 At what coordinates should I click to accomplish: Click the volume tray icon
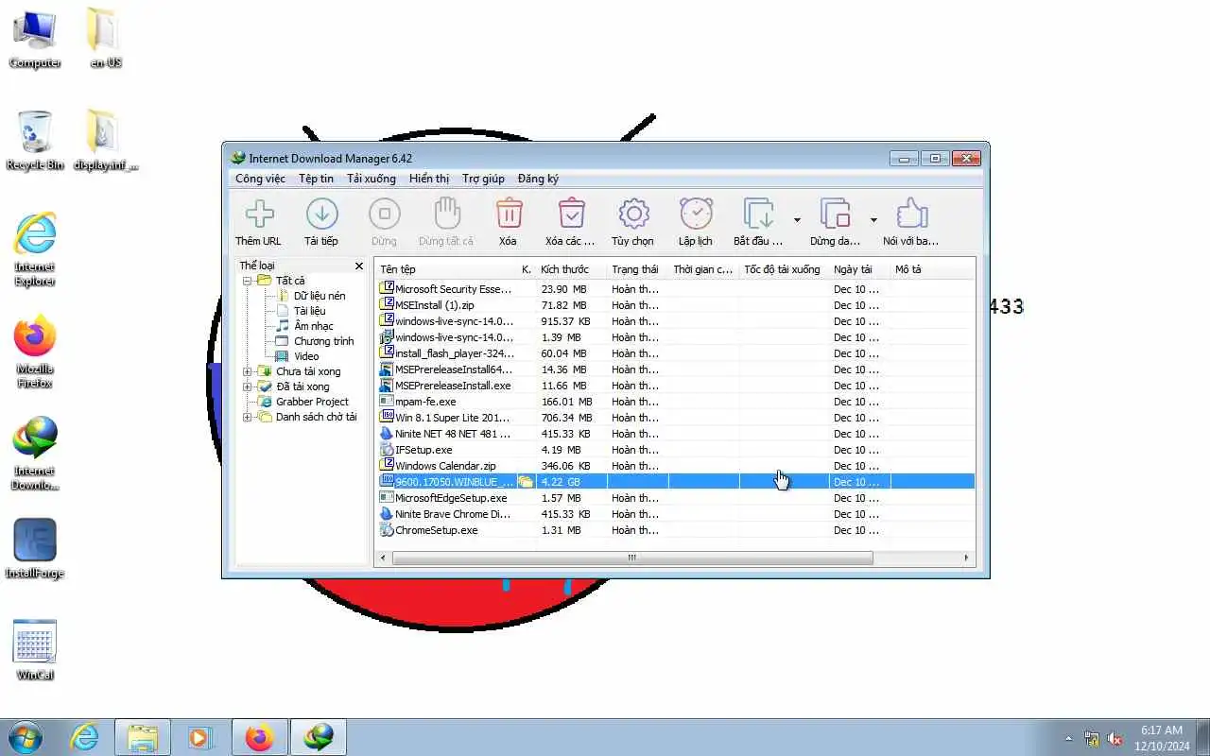click(x=1115, y=738)
